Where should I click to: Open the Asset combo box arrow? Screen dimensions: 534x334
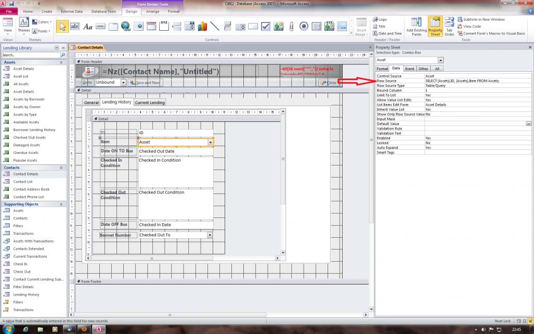[211, 142]
